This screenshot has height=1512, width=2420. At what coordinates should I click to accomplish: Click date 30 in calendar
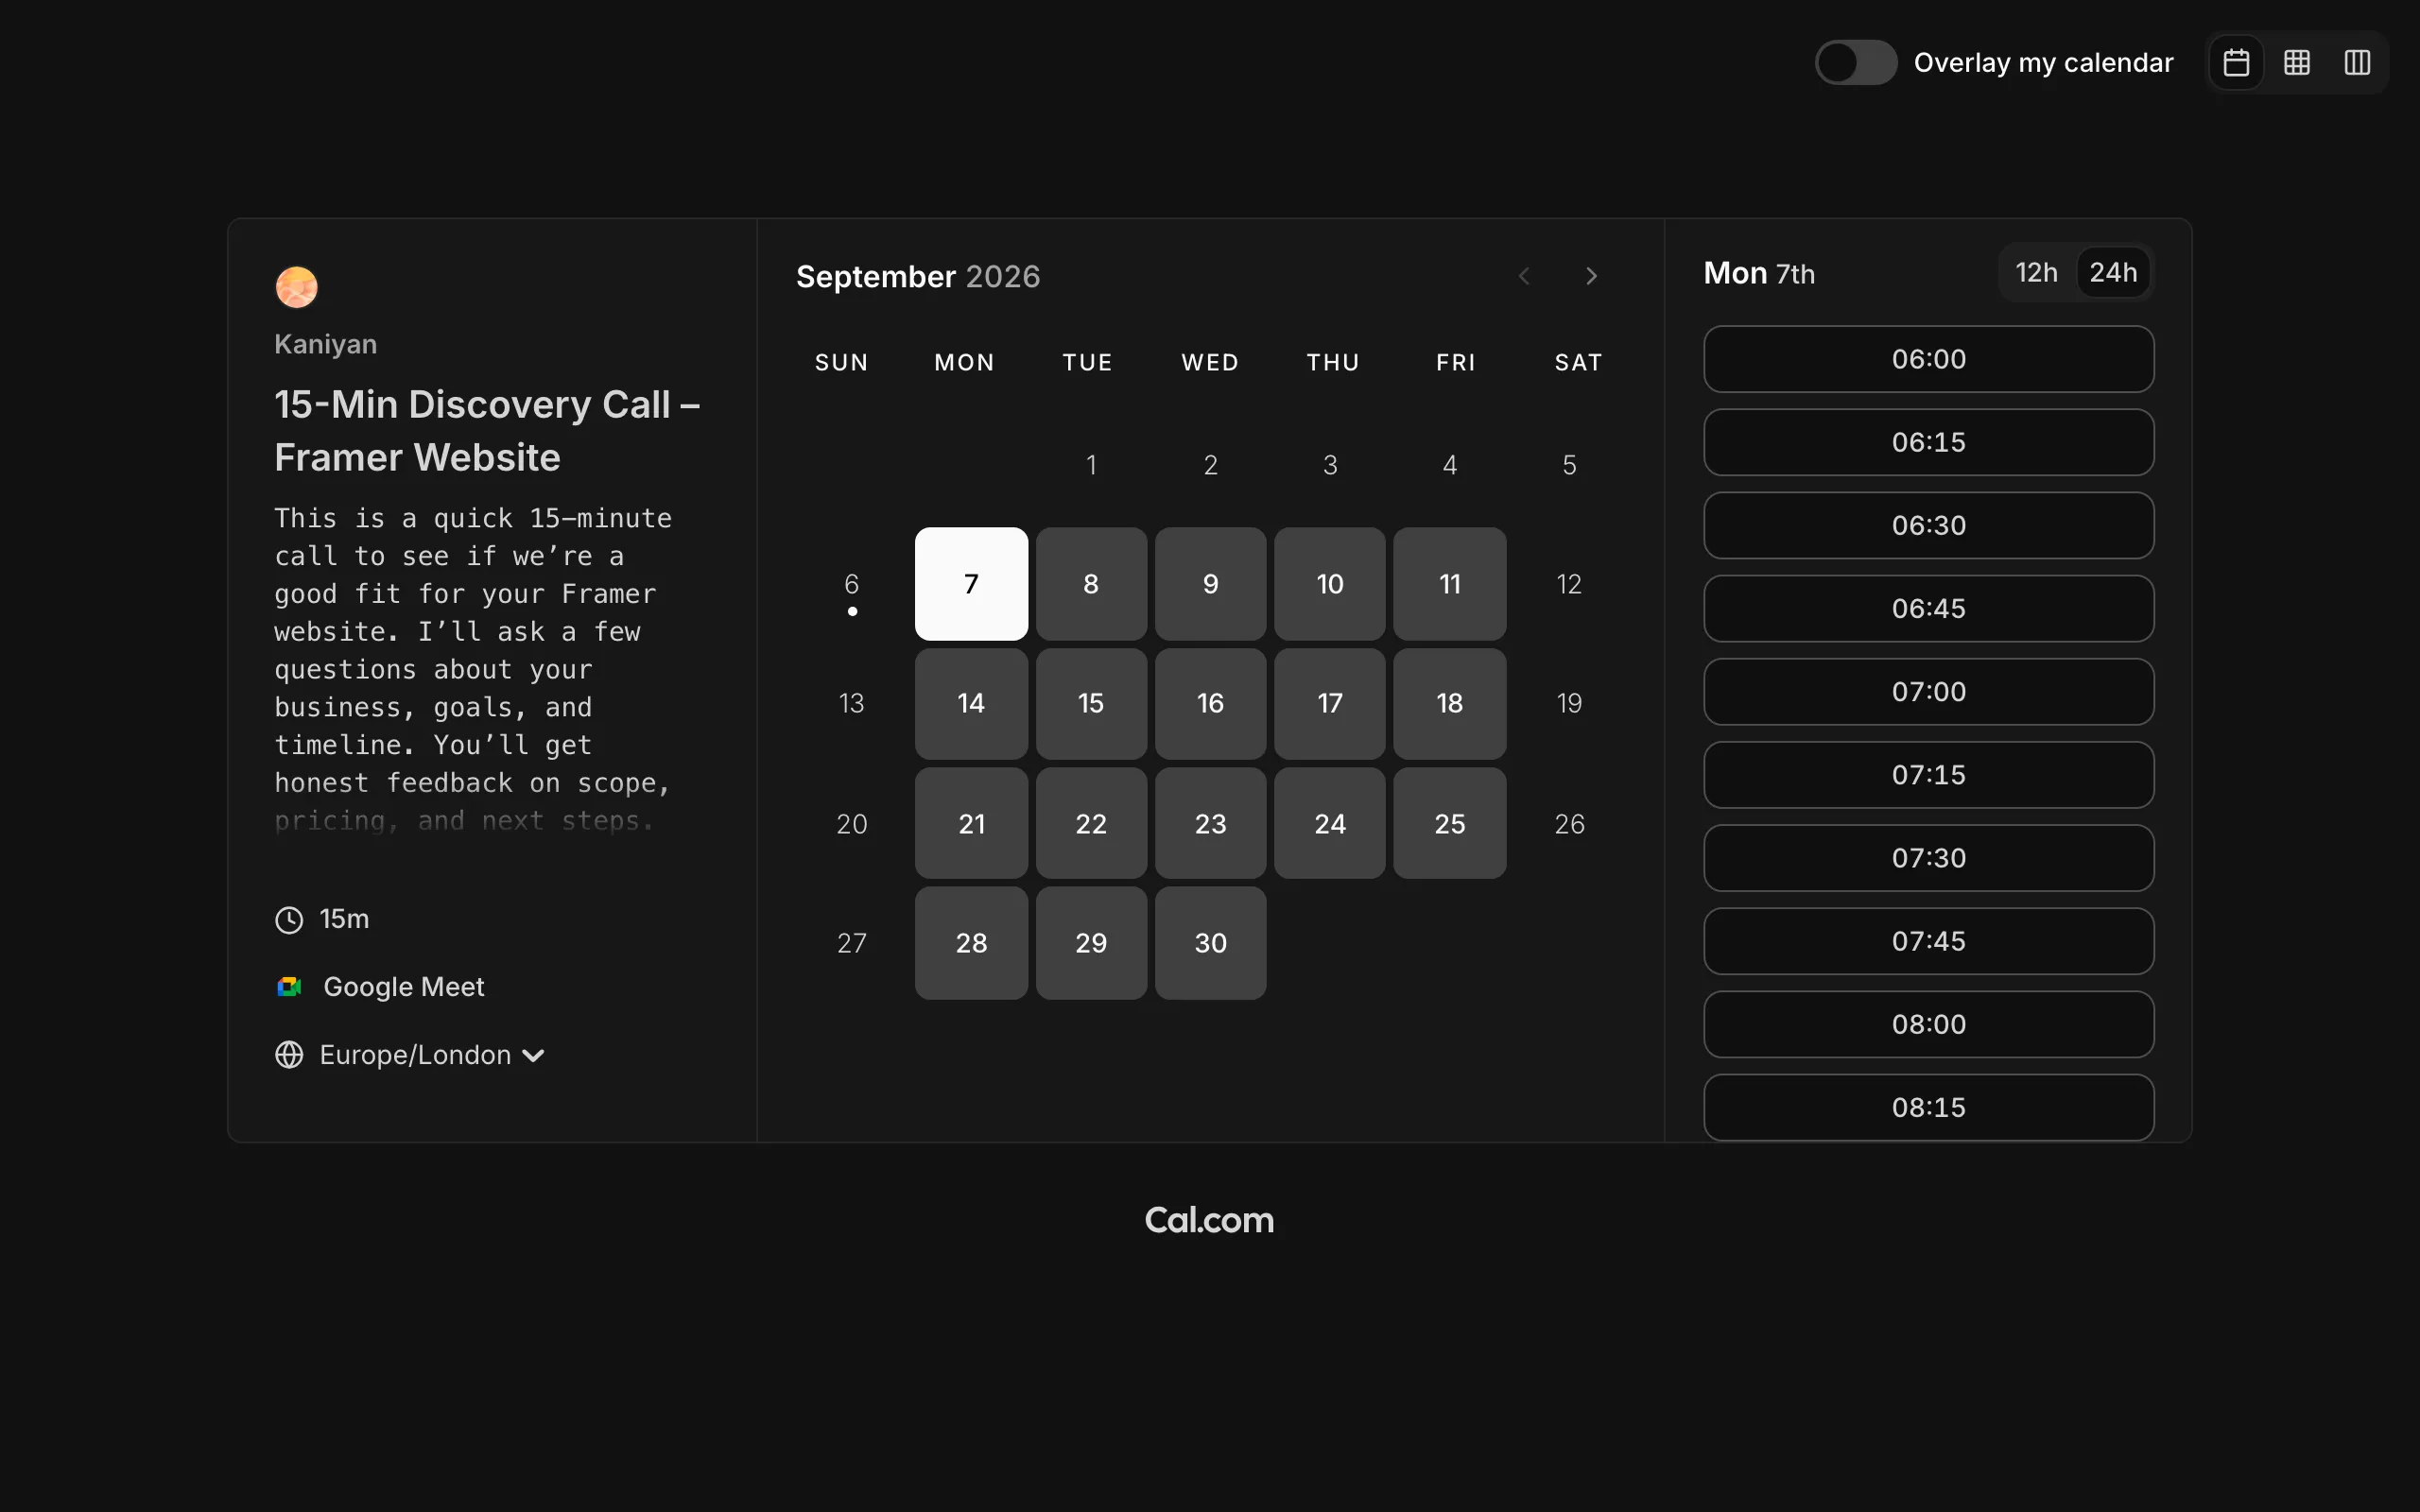point(1210,943)
